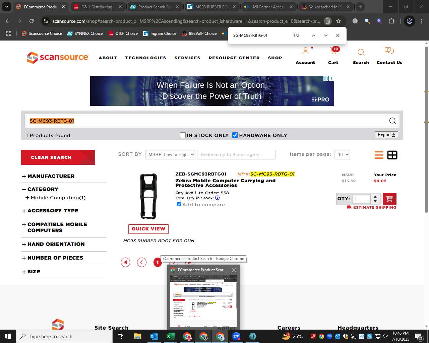This screenshot has height=343, width=429.
Task: Open Excel from the taskbar
Action: (x=171, y=336)
